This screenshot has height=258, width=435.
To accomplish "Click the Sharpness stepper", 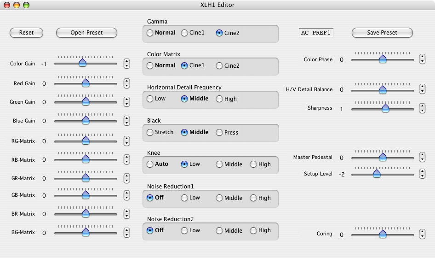I will [422, 108].
